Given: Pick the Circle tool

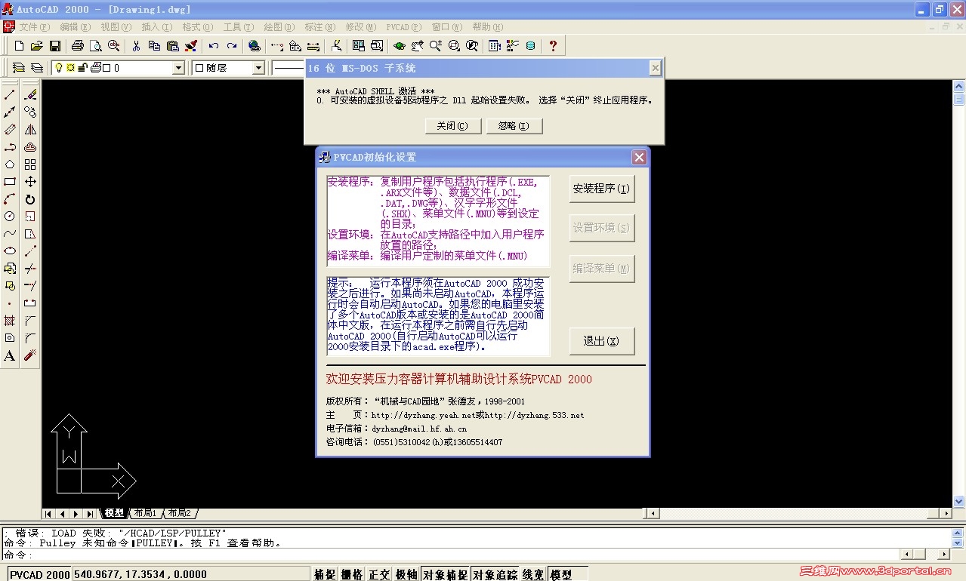Looking at the screenshot, I should (x=10, y=217).
